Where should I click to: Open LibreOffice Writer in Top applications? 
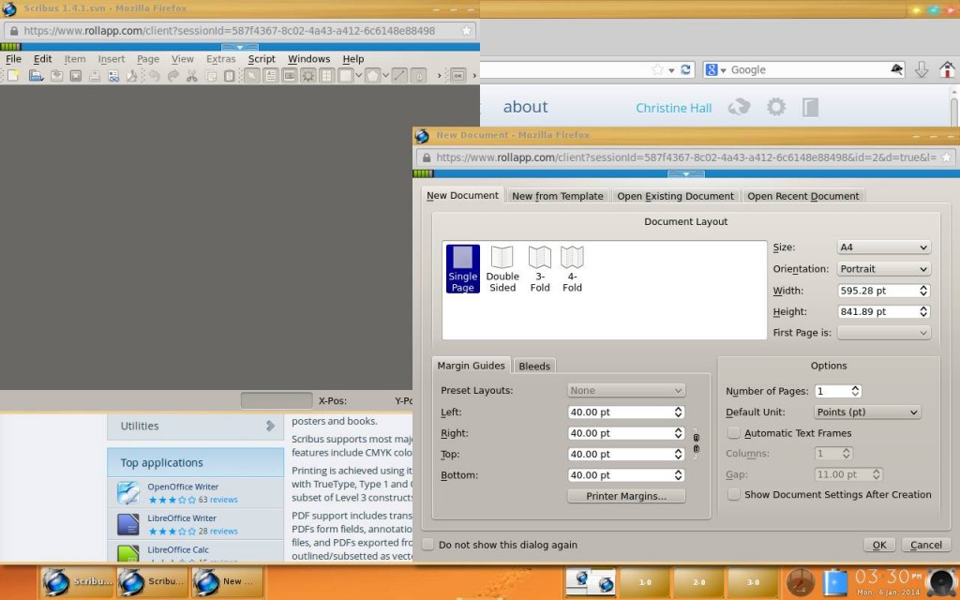(182, 517)
